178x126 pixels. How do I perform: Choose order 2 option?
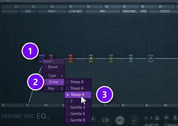[78, 101]
